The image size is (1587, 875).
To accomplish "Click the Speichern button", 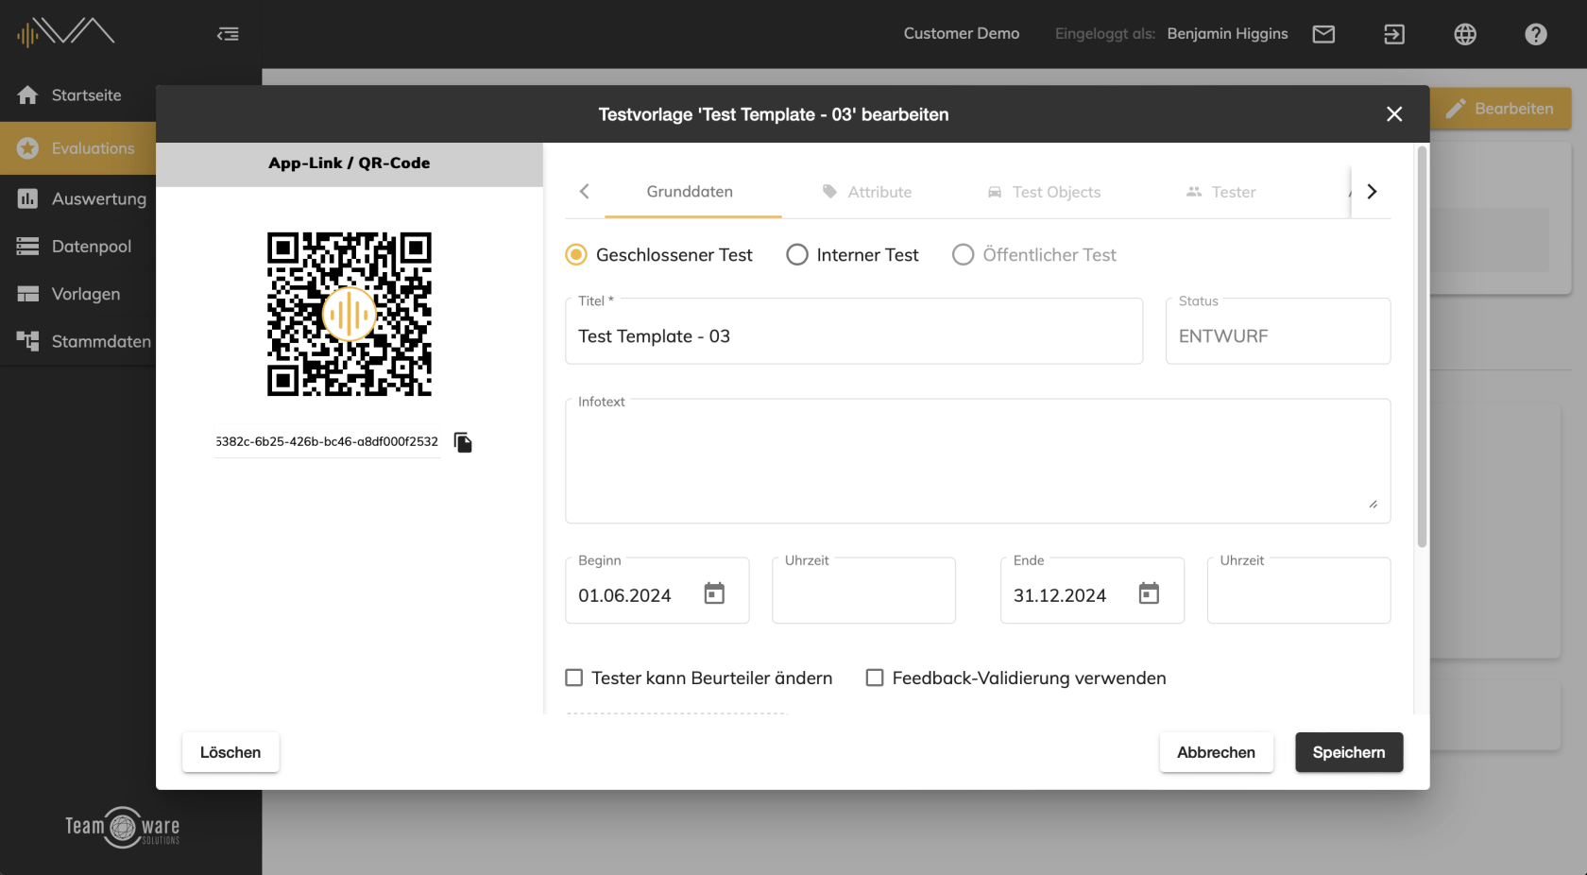I will pyautogui.click(x=1349, y=752).
